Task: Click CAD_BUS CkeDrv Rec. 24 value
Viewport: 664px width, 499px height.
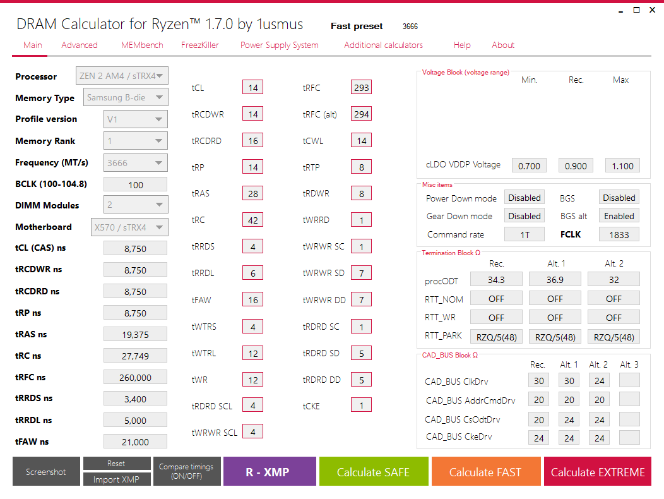Action: [x=538, y=438]
